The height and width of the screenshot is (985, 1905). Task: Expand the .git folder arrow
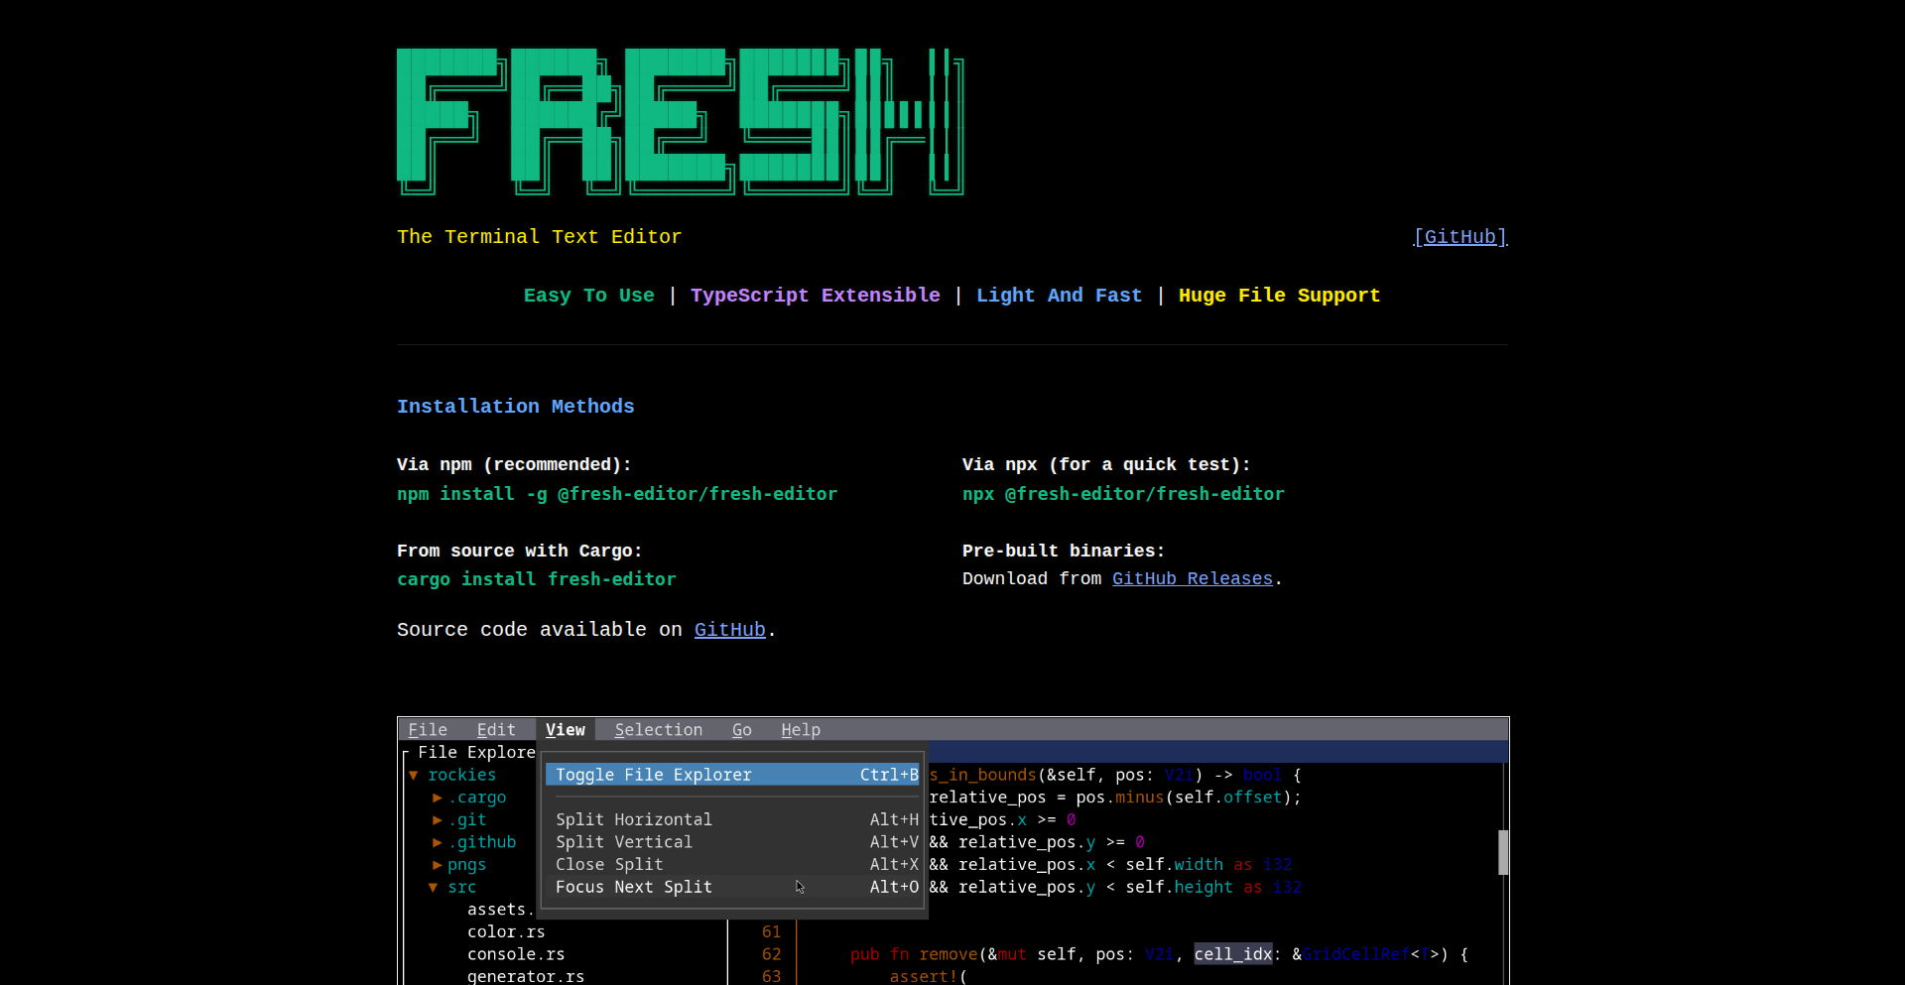[x=438, y=820]
